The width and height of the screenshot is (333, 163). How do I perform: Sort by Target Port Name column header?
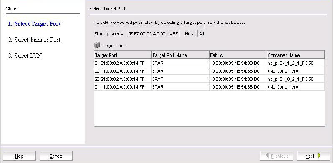[x=180, y=55]
